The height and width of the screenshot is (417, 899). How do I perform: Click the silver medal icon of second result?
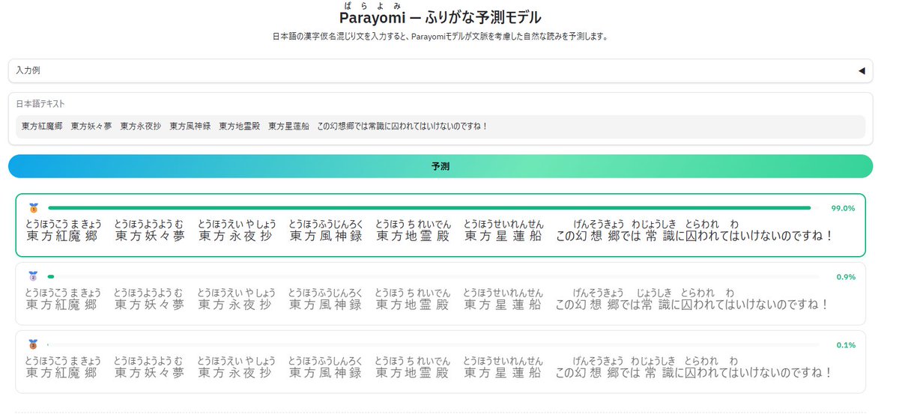click(x=33, y=277)
